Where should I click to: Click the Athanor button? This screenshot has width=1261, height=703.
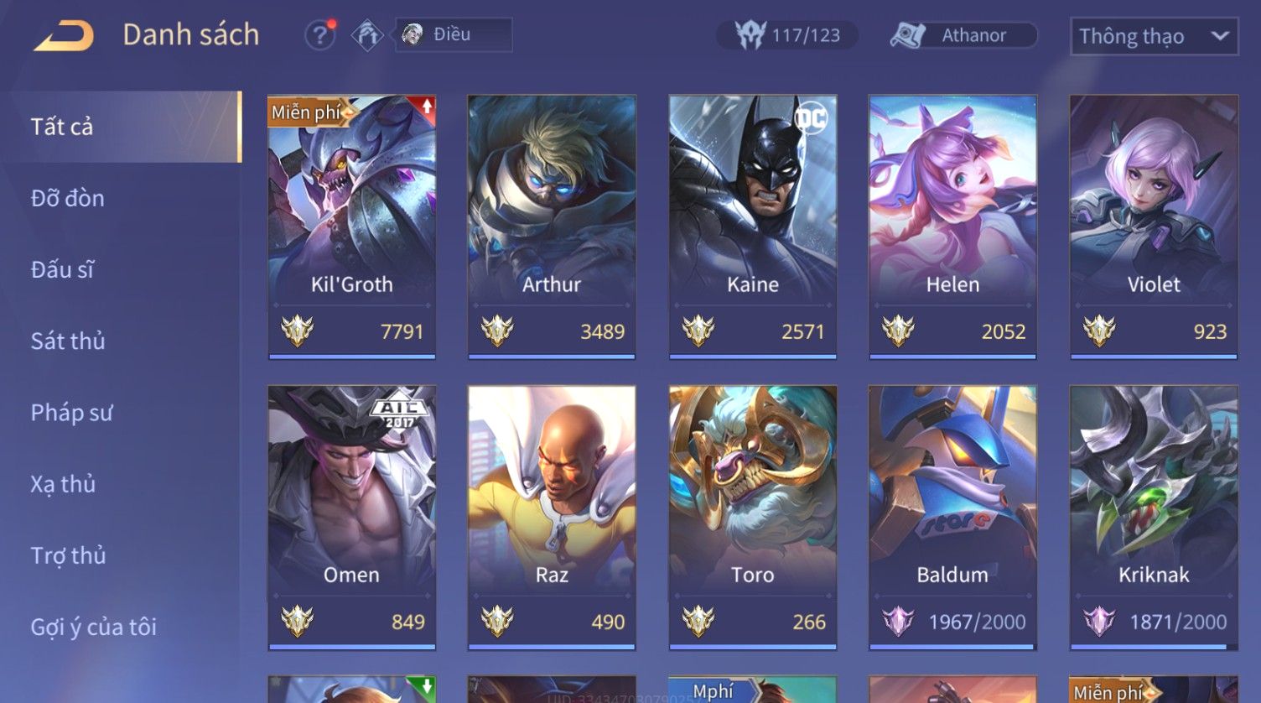point(963,35)
